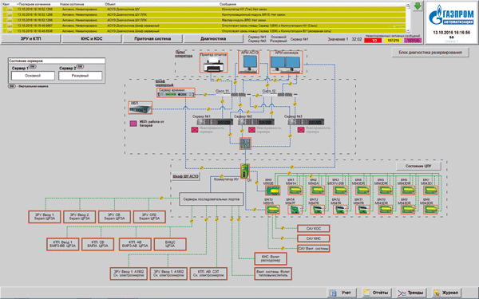The height and width of the screenshot is (299, 479).
Task: Select the Коммутатор НУ switch icon
Action: 245,171
